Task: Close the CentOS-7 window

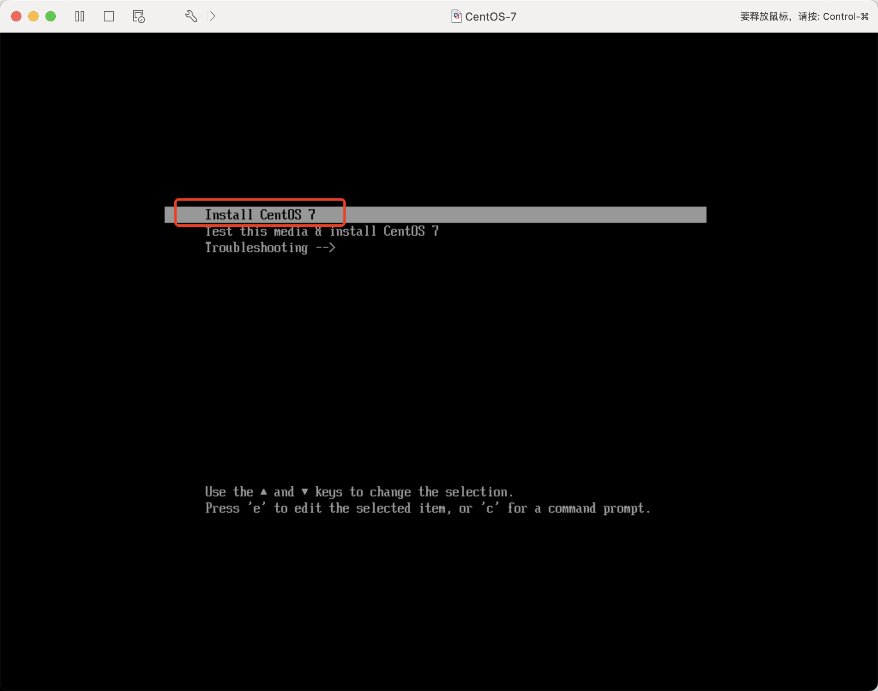Action: [x=16, y=16]
